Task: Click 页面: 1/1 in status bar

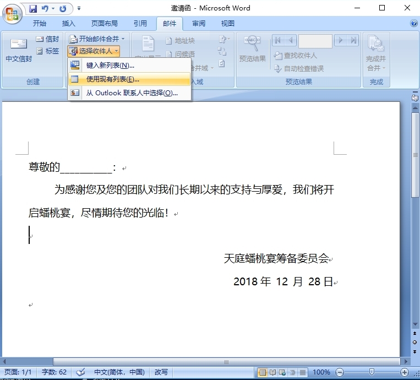Action: (18, 372)
